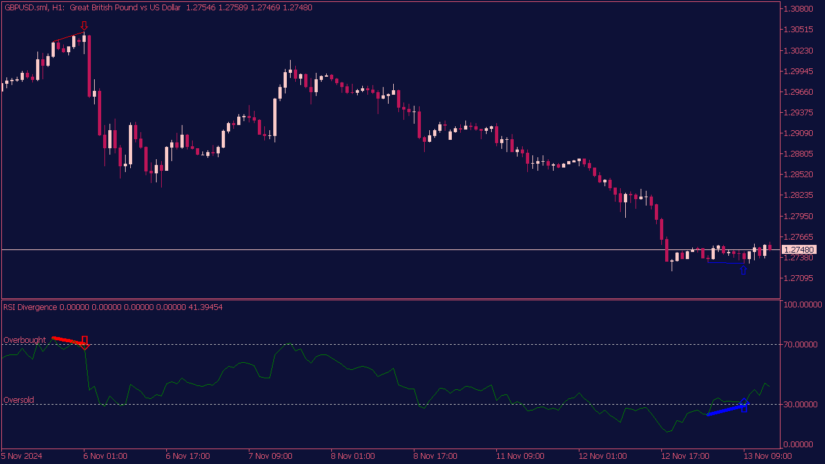825x464 pixels.
Task: Click the 0.00000 RSI scale value
Action: pos(799,445)
